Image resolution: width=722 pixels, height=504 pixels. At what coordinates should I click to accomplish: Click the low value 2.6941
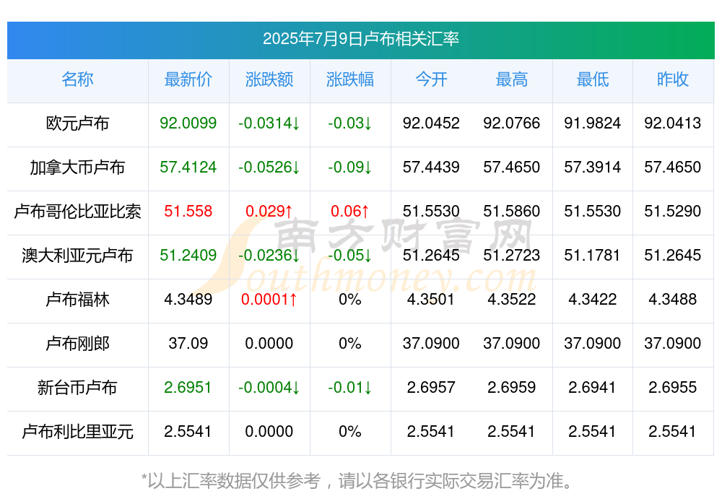coord(592,387)
